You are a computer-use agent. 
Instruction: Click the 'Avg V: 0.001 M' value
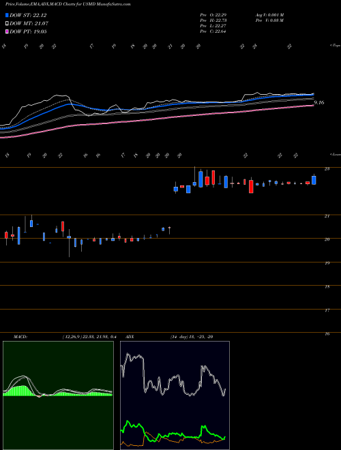pos(269,15)
